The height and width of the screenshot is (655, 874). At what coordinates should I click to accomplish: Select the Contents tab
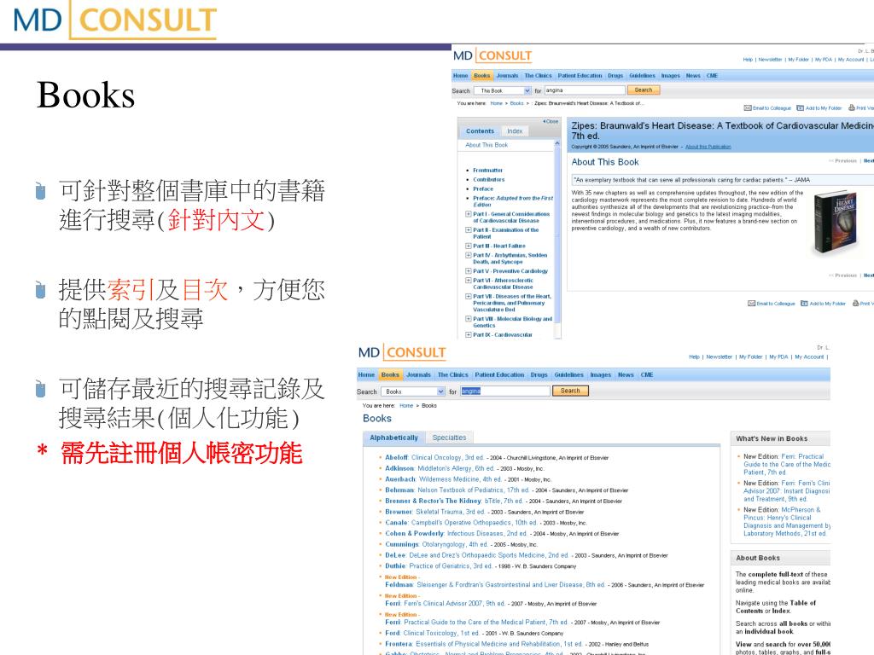click(x=480, y=130)
